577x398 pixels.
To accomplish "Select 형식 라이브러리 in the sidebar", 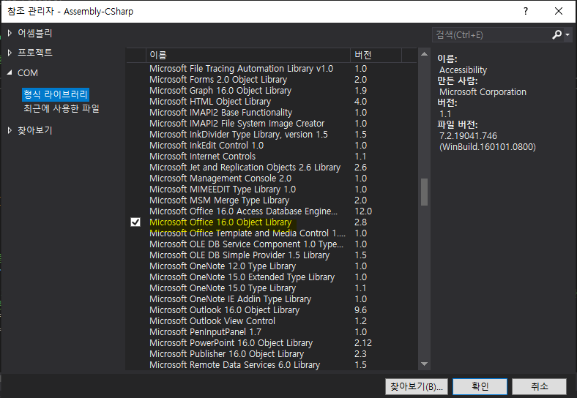I will 56,94.
